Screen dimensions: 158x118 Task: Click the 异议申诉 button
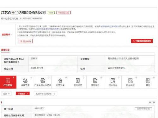pyautogui.click(x=26, y=41)
